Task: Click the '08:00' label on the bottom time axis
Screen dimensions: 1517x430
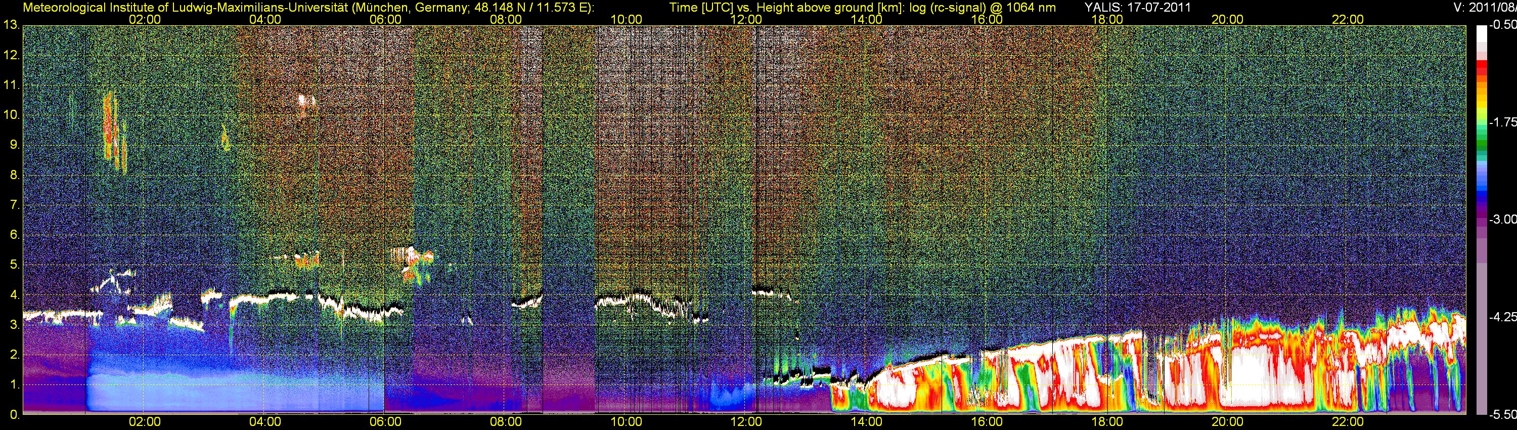Action: pos(506,422)
